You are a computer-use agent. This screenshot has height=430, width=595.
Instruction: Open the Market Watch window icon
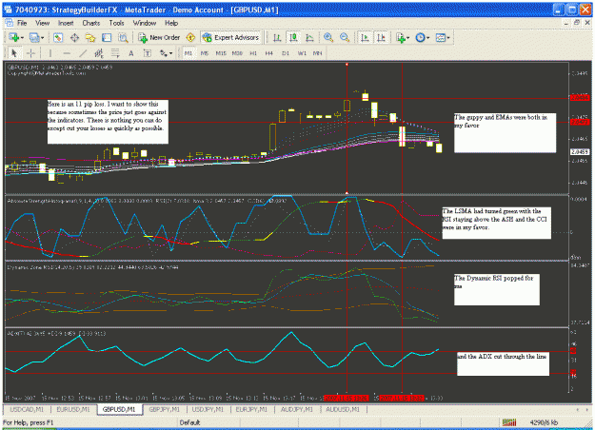click(x=58, y=37)
